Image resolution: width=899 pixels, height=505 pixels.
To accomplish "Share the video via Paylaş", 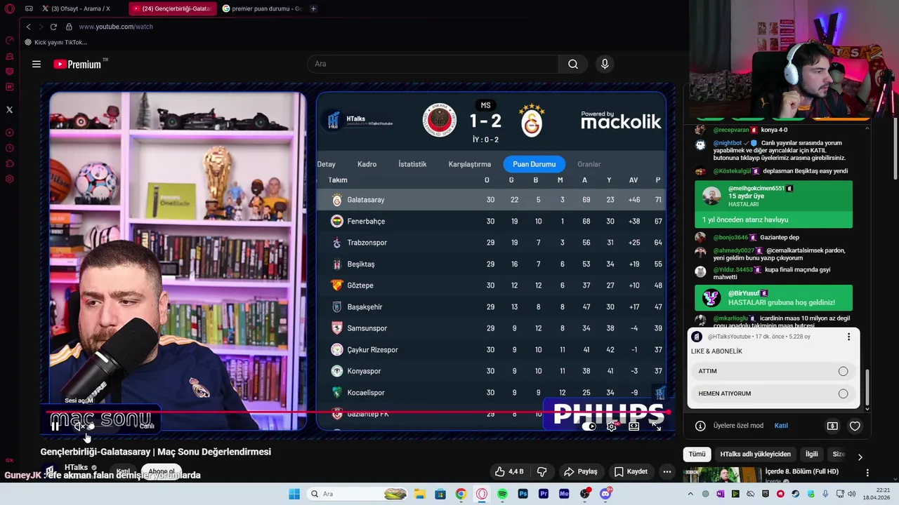I will 581,471.
